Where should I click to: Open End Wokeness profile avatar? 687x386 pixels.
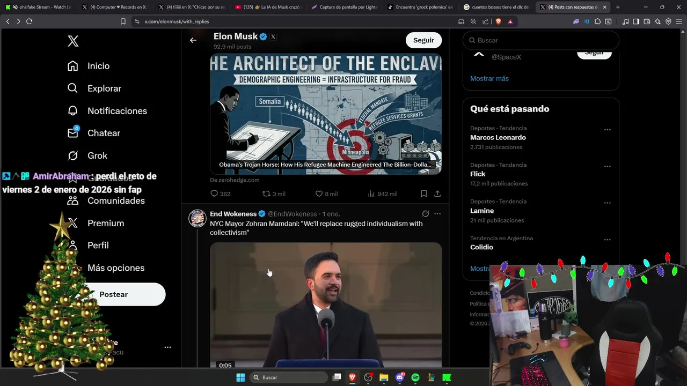tap(198, 219)
